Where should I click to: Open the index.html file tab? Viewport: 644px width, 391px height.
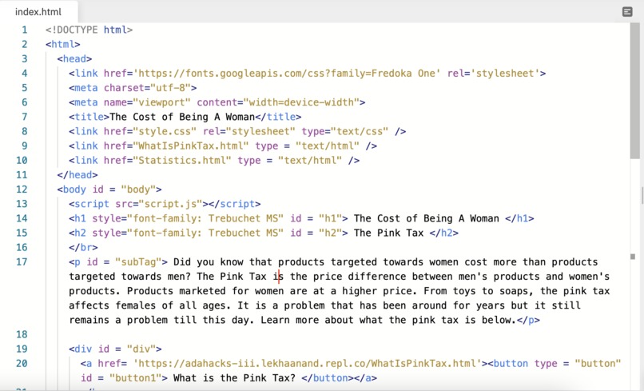tap(38, 11)
